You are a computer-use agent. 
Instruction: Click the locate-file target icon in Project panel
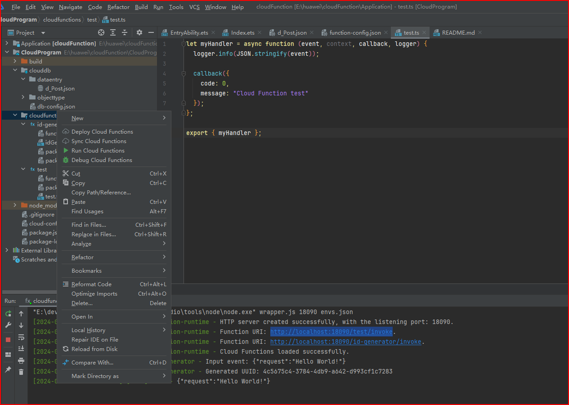pos(101,32)
